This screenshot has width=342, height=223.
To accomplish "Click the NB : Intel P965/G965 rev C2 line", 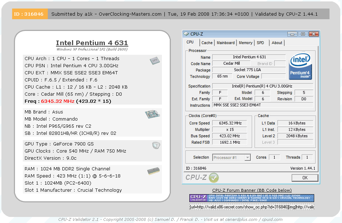I will tap(58, 126).
